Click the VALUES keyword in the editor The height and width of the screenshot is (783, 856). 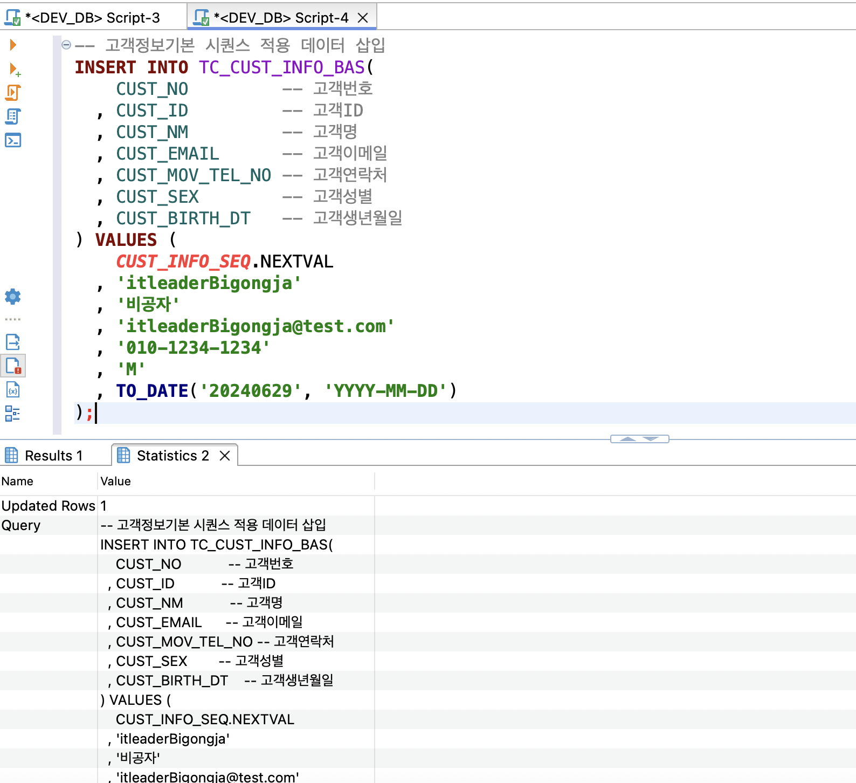click(x=126, y=240)
